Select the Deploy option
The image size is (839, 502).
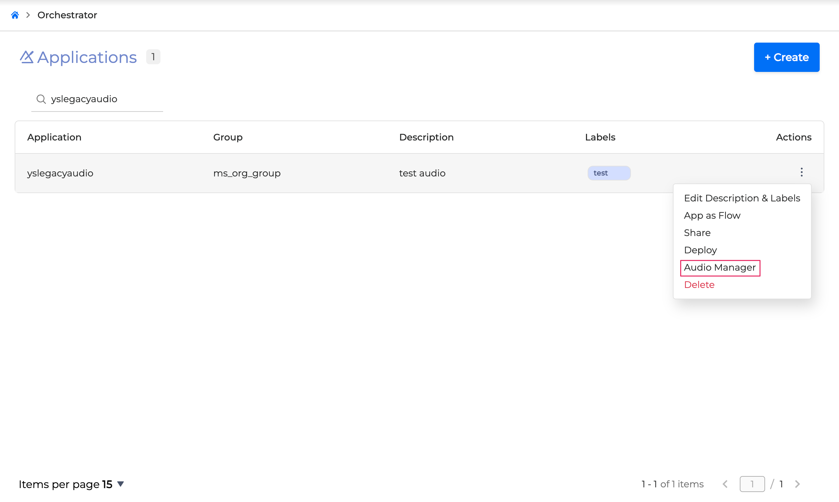[700, 250]
